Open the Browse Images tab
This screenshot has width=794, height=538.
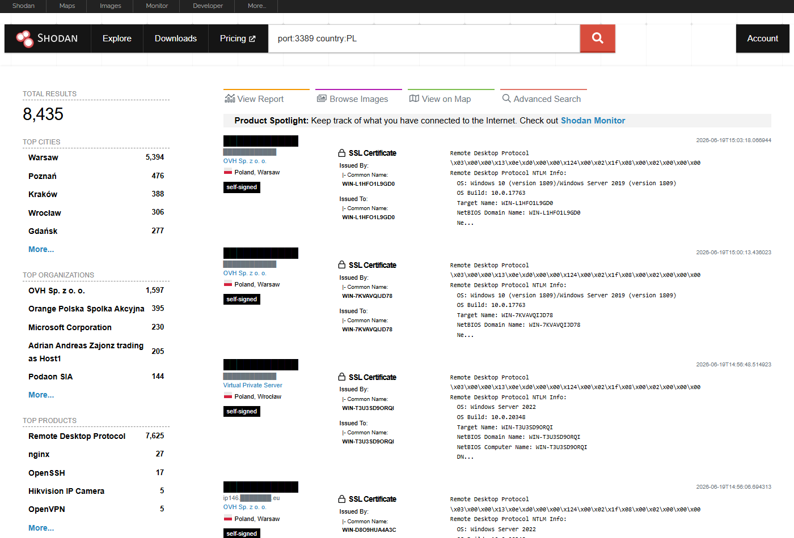click(358, 98)
